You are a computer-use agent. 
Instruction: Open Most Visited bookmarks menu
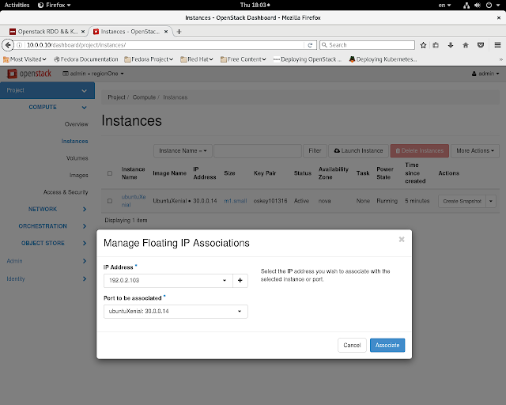25,59
